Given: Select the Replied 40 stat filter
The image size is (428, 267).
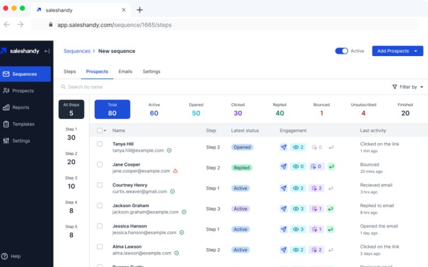Looking at the screenshot, I should (279, 109).
